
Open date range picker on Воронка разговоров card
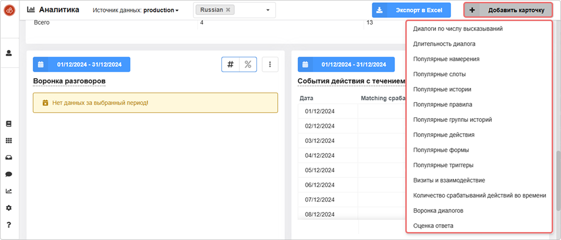82,64
